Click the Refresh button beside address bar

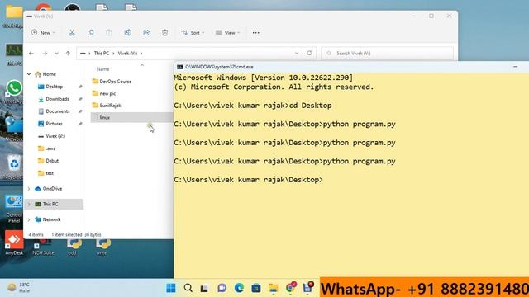point(309,53)
